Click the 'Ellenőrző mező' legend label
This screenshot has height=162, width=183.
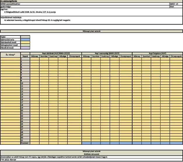(x=7, y=48)
